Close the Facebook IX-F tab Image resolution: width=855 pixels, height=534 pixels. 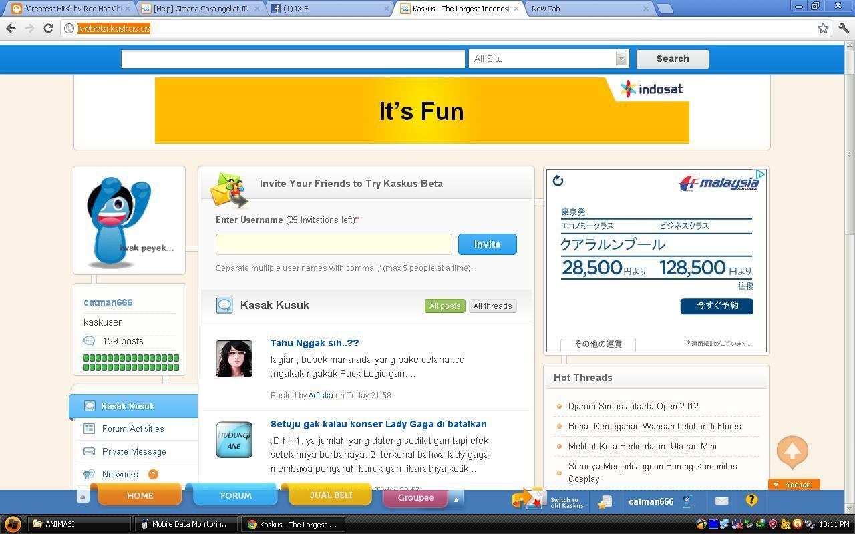(387, 9)
